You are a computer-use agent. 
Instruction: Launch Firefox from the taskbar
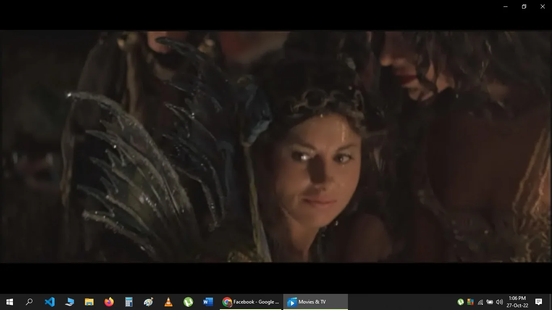(x=109, y=302)
